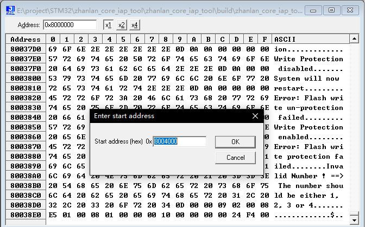Click ASCII text 'te un-protection'

click(x=309, y=108)
